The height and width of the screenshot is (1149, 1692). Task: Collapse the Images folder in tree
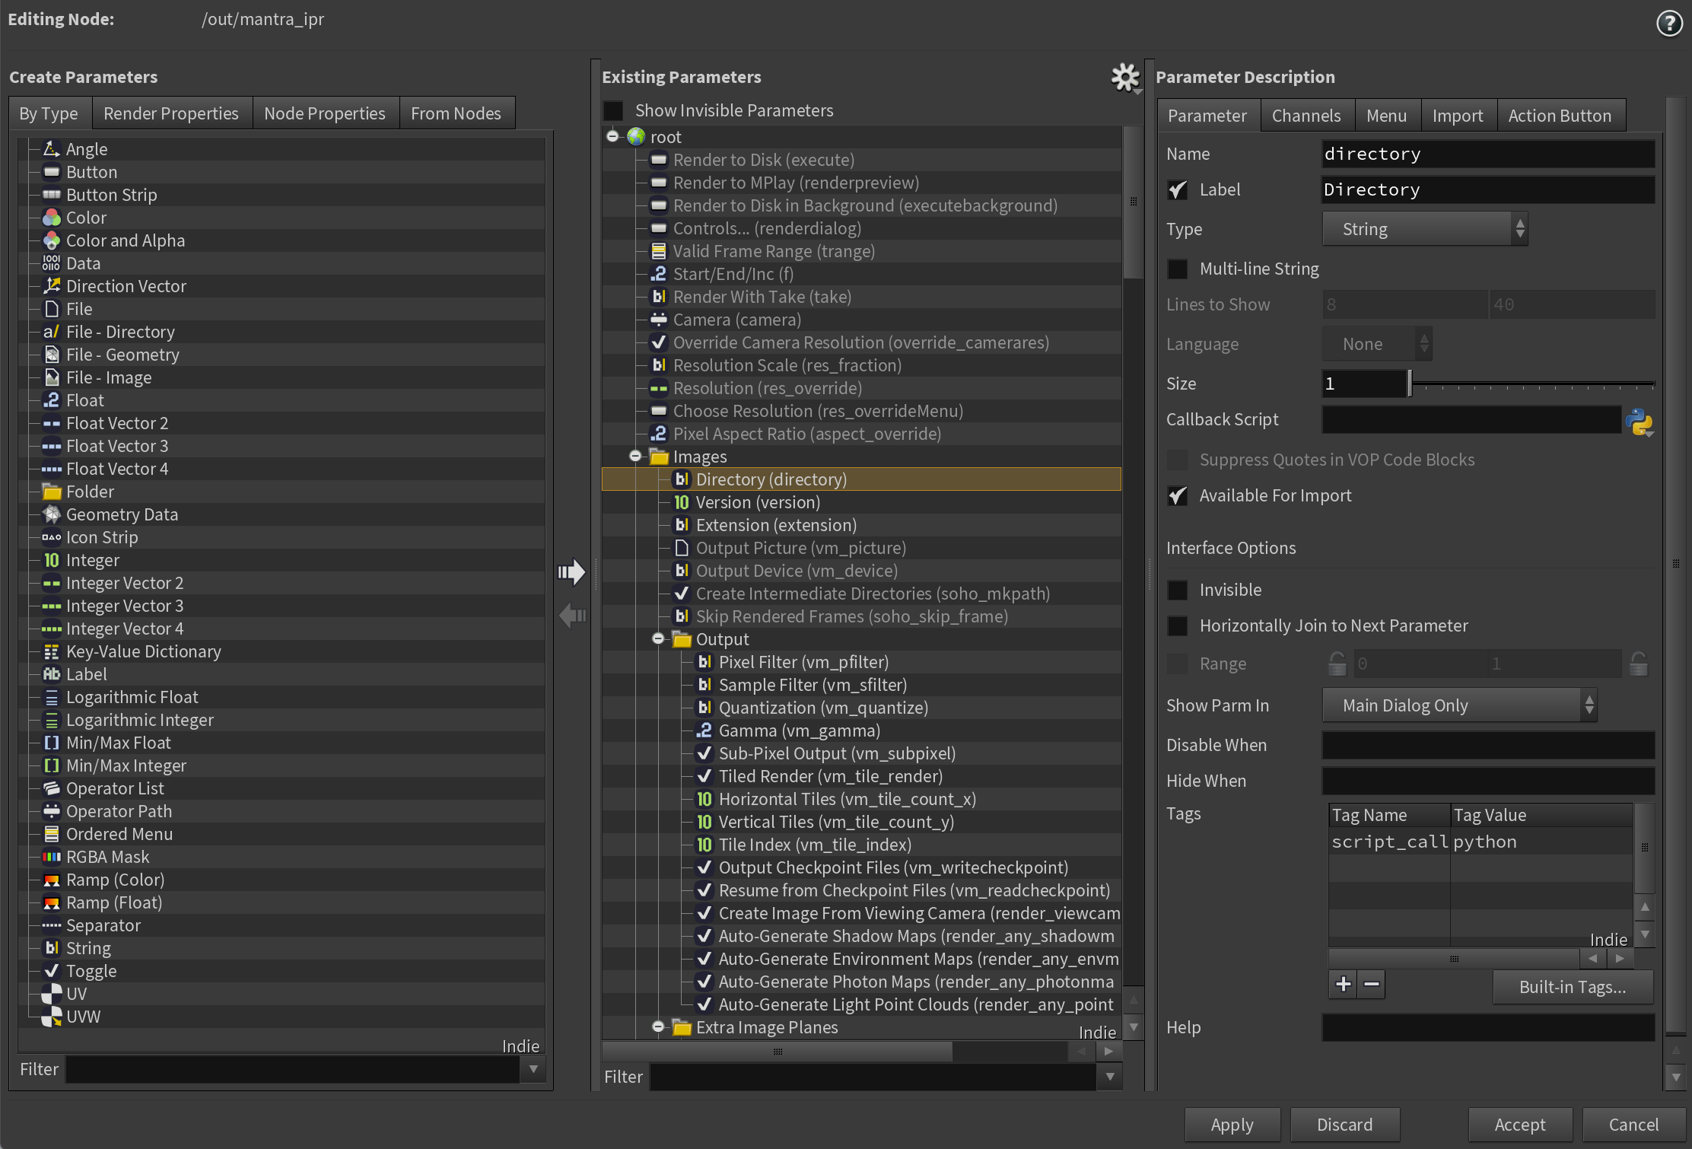pos(635,457)
